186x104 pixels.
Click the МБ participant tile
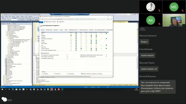click(174, 7)
